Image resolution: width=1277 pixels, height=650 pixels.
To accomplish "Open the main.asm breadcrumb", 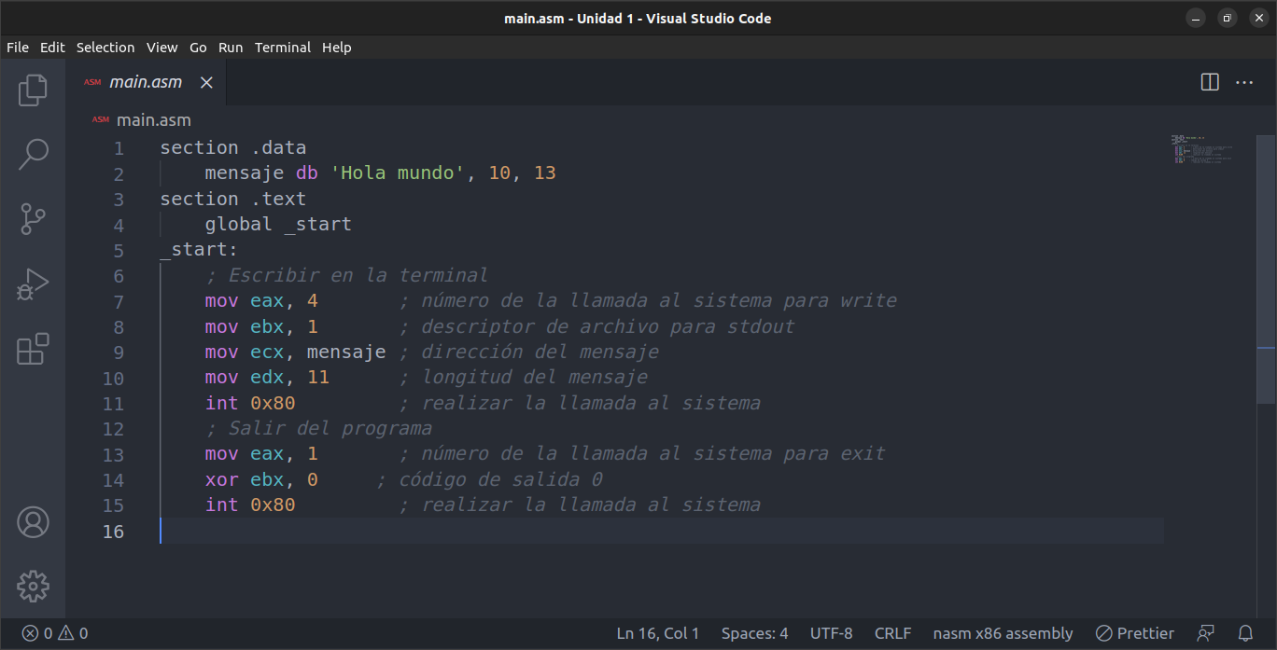I will coord(153,119).
